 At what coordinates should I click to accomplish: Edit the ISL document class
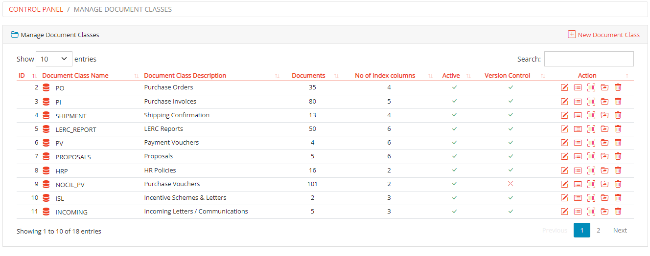point(564,198)
